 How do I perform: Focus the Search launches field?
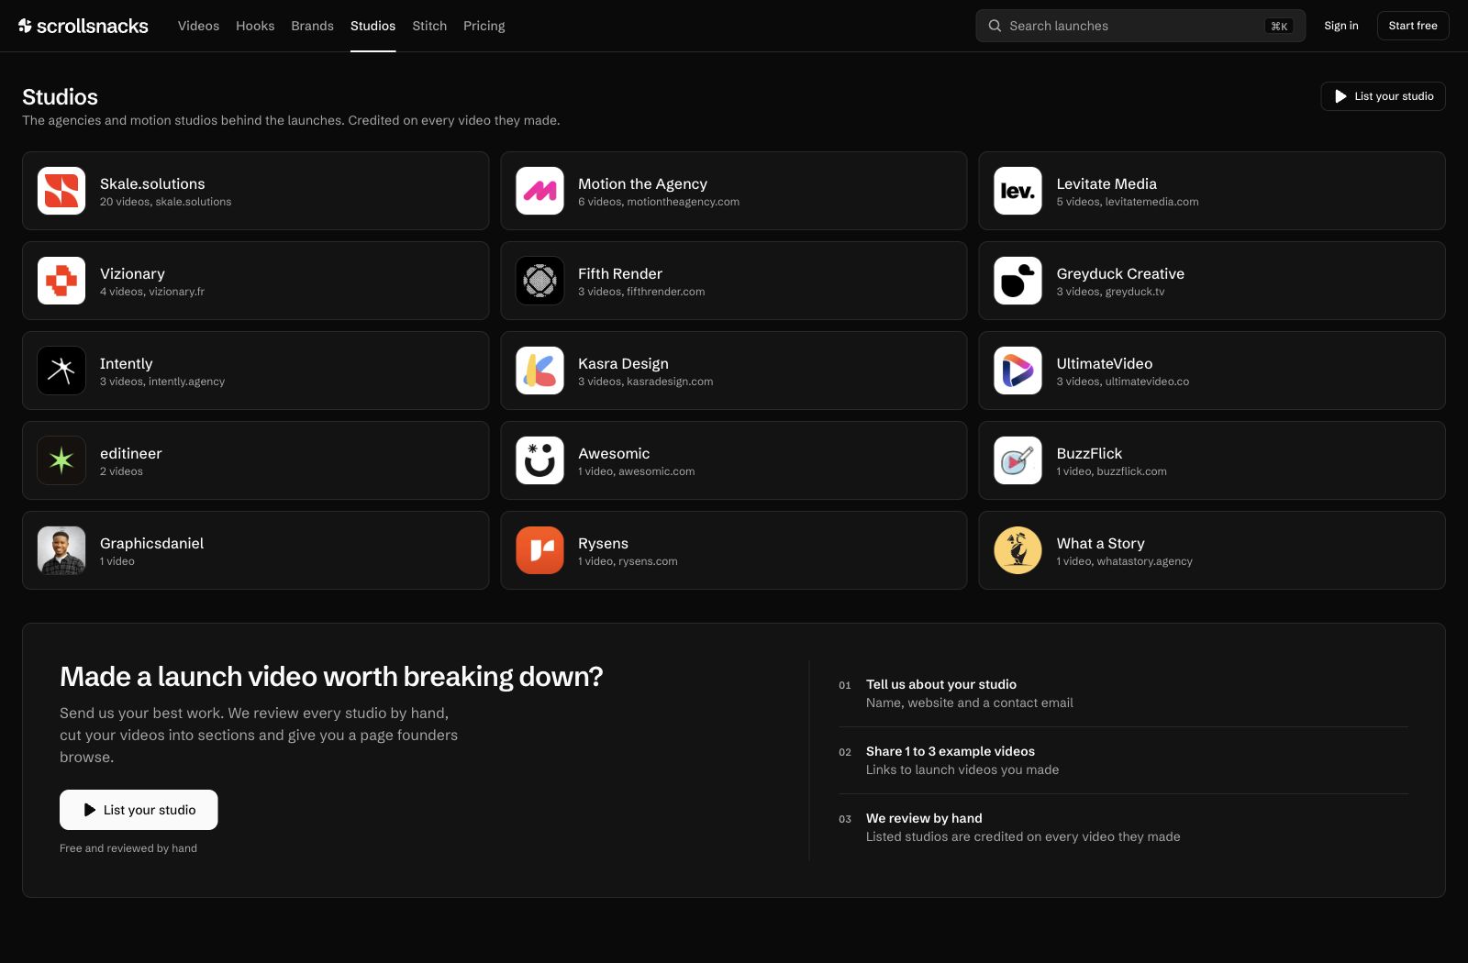tap(1140, 26)
